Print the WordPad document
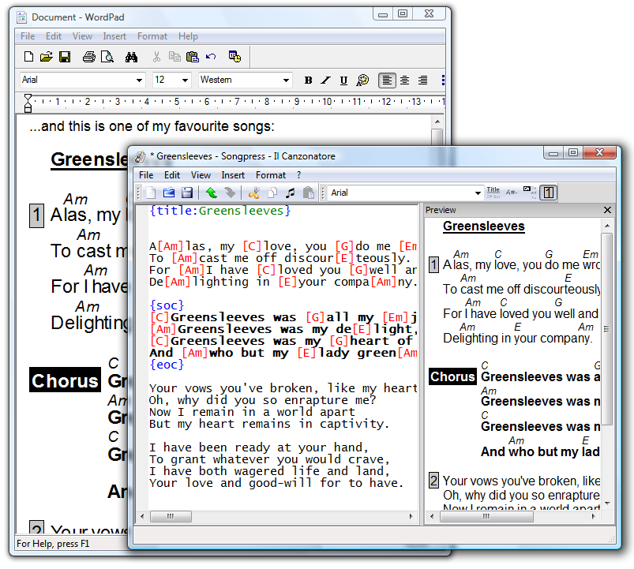This screenshot has width=634, height=569. [x=89, y=57]
